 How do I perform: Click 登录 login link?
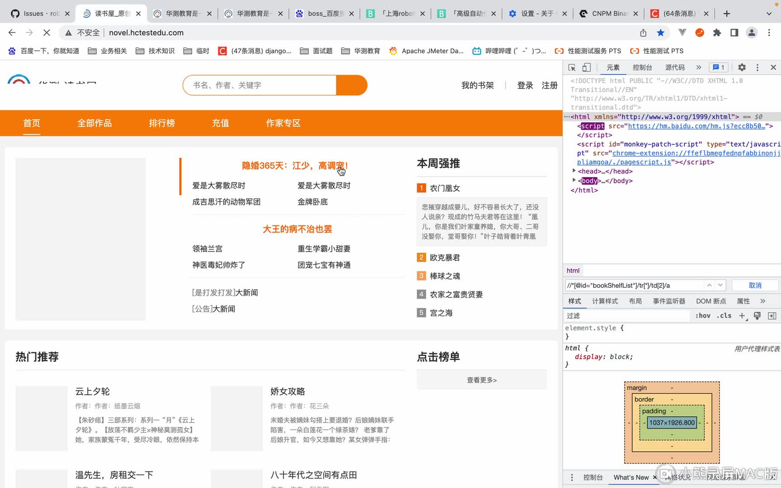(x=525, y=85)
